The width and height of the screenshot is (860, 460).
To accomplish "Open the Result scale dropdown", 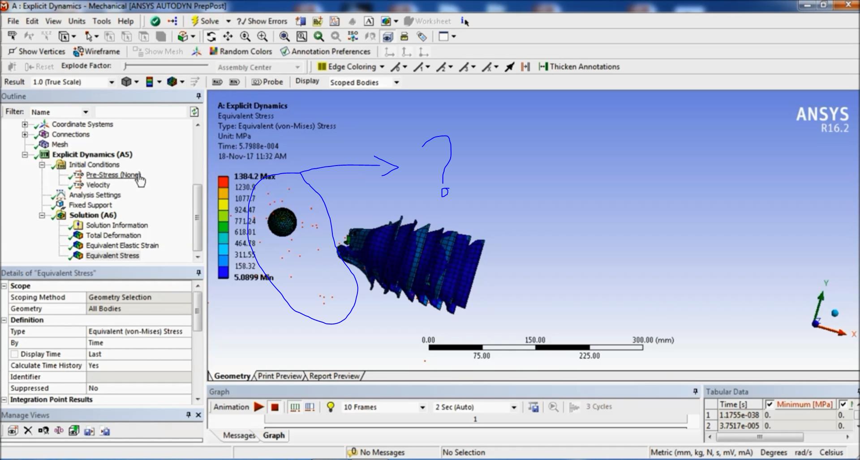I will 112,82.
